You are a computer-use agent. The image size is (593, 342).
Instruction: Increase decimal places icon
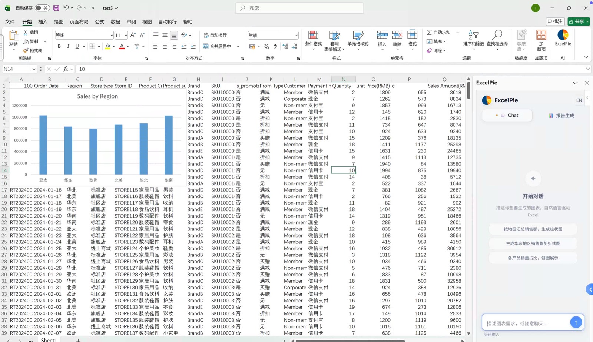click(285, 46)
